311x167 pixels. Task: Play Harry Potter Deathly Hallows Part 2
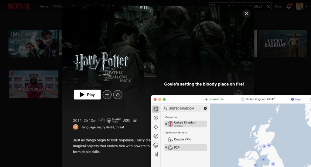coord(87,95)
